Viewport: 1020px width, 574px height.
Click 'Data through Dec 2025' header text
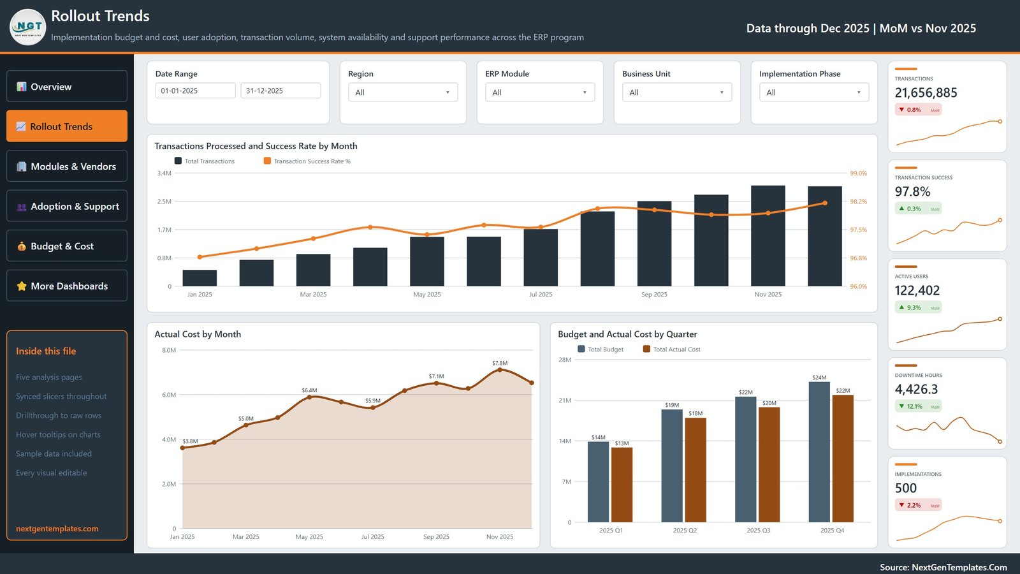pos(808,28)
